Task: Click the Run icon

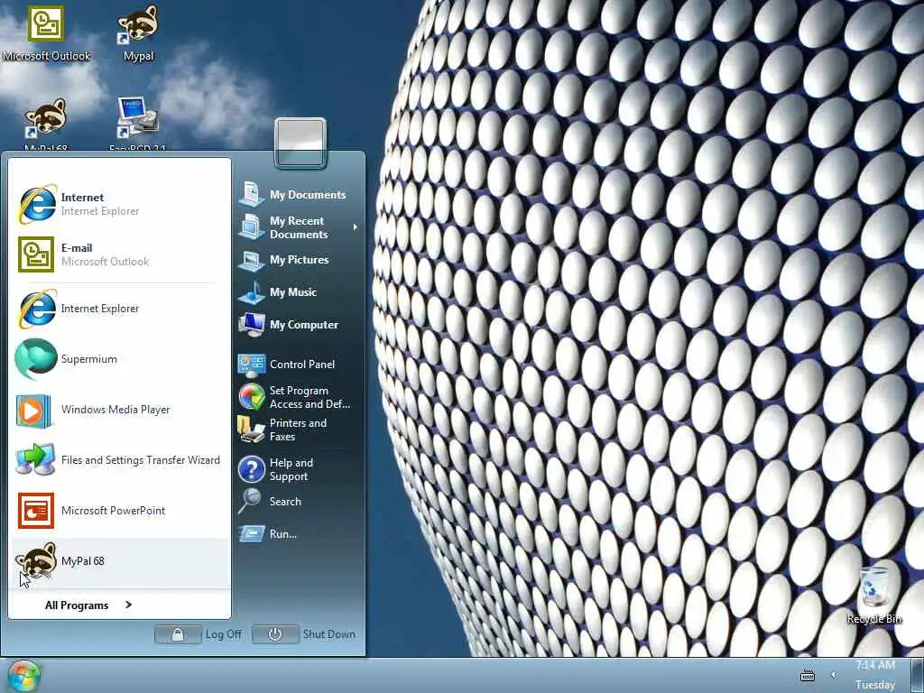Action: (252, 534)
